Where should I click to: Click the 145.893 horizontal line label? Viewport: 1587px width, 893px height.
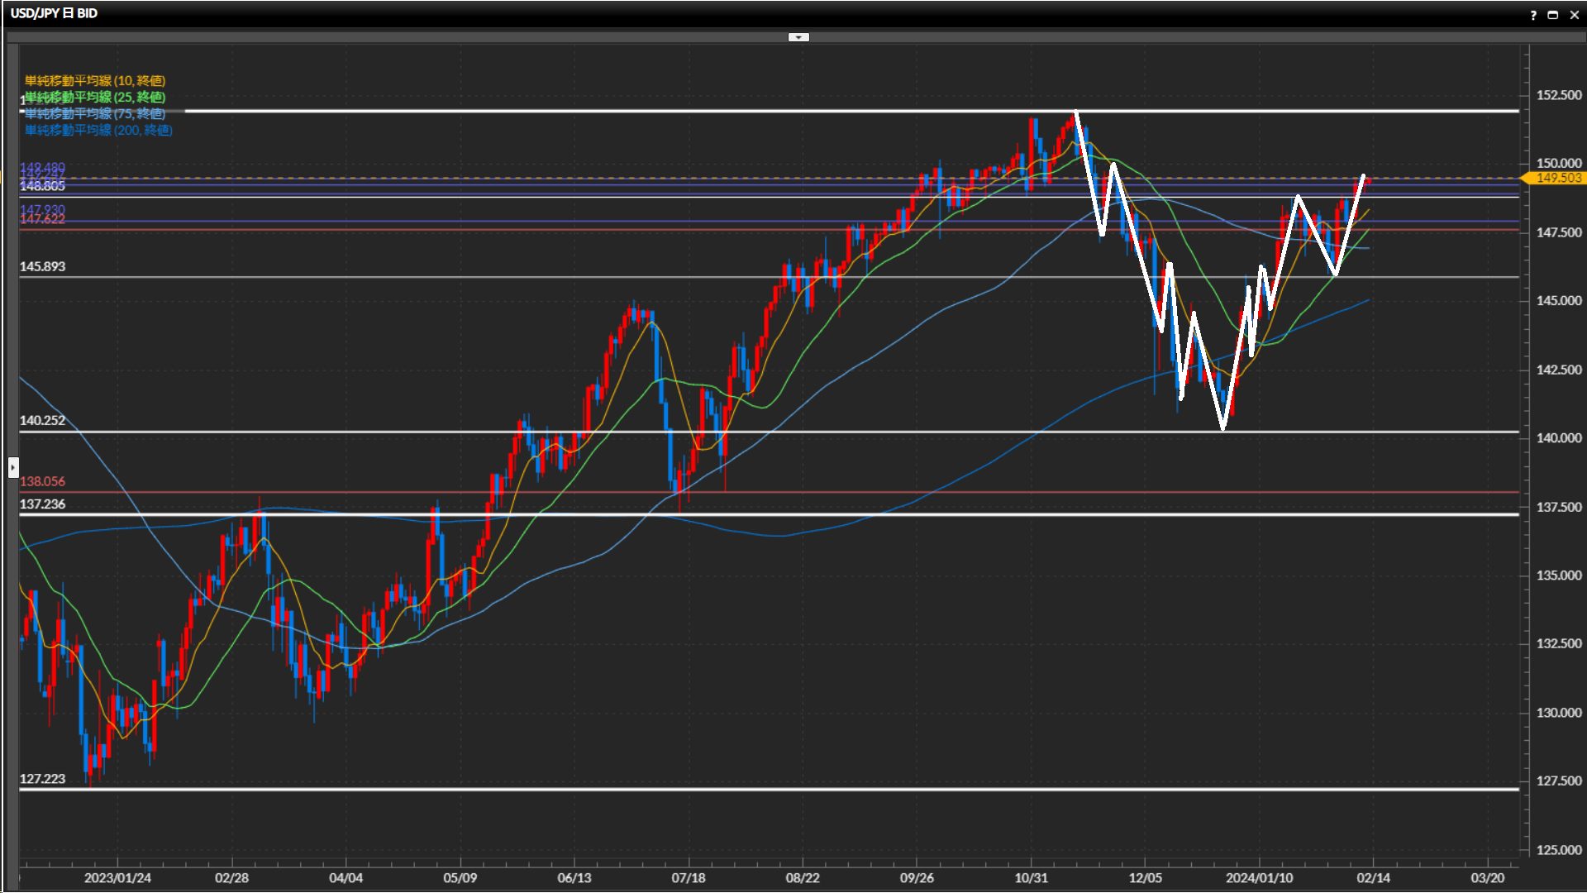point(42,266)
